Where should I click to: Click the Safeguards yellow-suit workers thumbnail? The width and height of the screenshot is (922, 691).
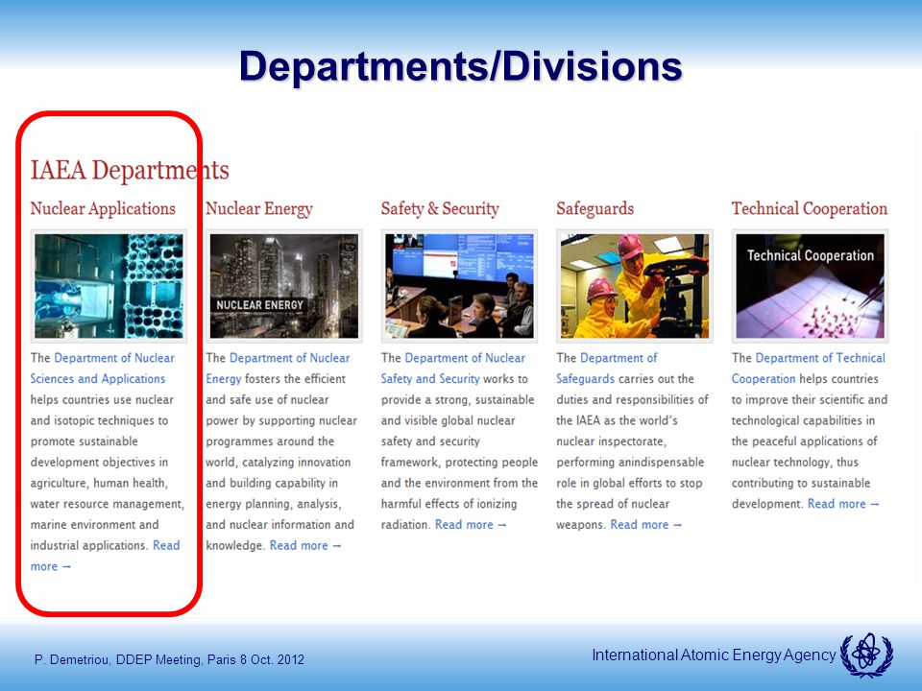point(635,286)
